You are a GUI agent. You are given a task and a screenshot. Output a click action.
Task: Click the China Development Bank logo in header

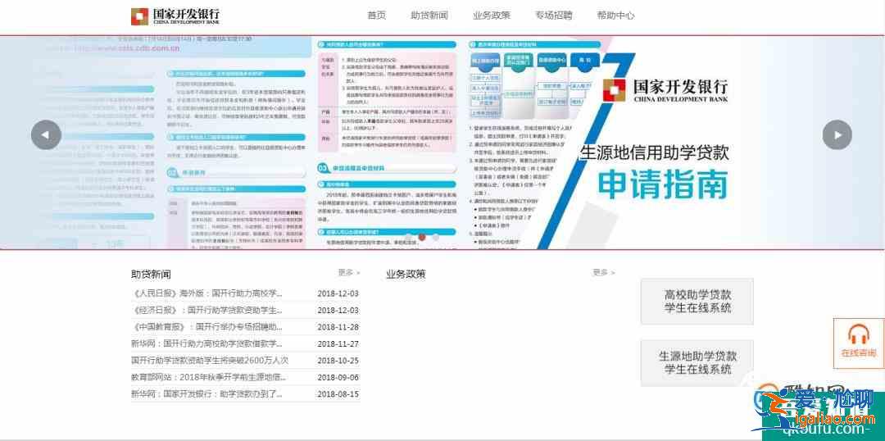pyautogui.click(x=175, y=16)
